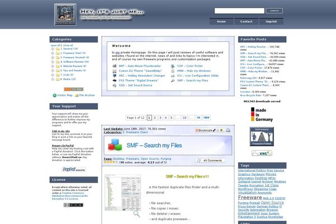Open the Bookmark share button
Image resolution: width=336 pixels, height=224 pixels.
coord(210,130)
